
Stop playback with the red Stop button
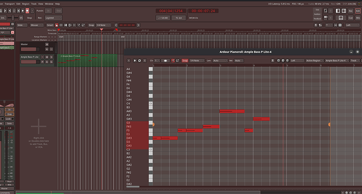(x=27, y=11)
